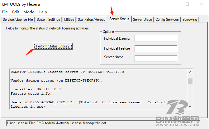Switch to the Service/License File tab
The height and width of the screenshot is (129, 209).
pos(18,20)
